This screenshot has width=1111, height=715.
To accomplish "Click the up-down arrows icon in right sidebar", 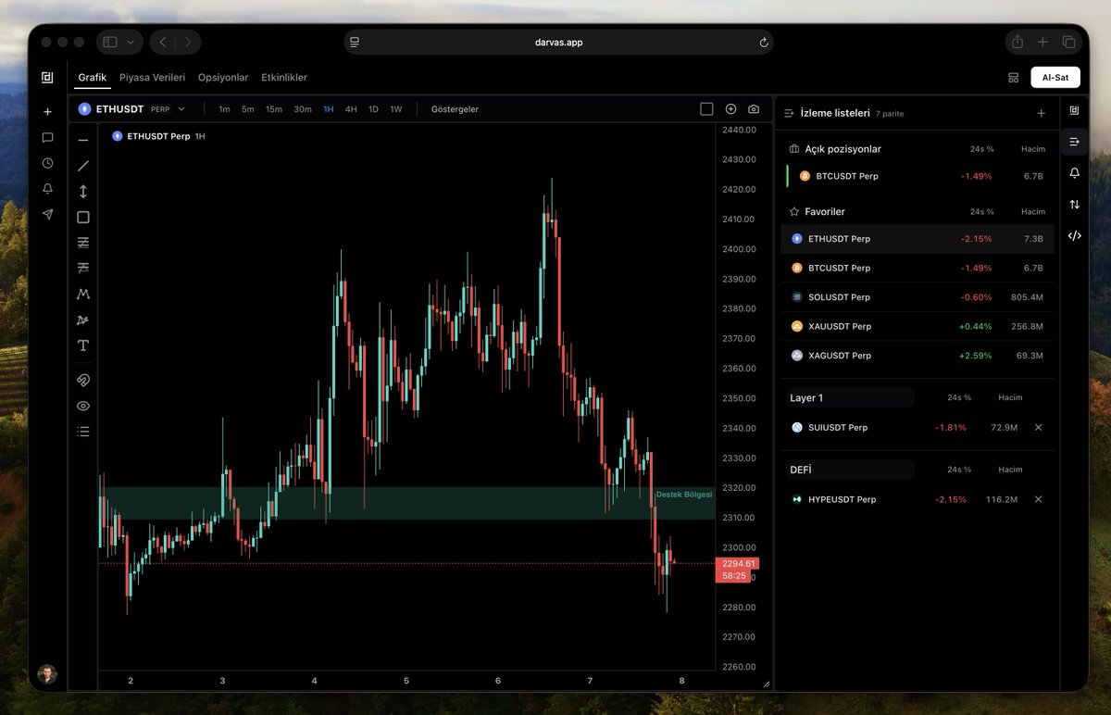I will click(x=1074, y=205).
